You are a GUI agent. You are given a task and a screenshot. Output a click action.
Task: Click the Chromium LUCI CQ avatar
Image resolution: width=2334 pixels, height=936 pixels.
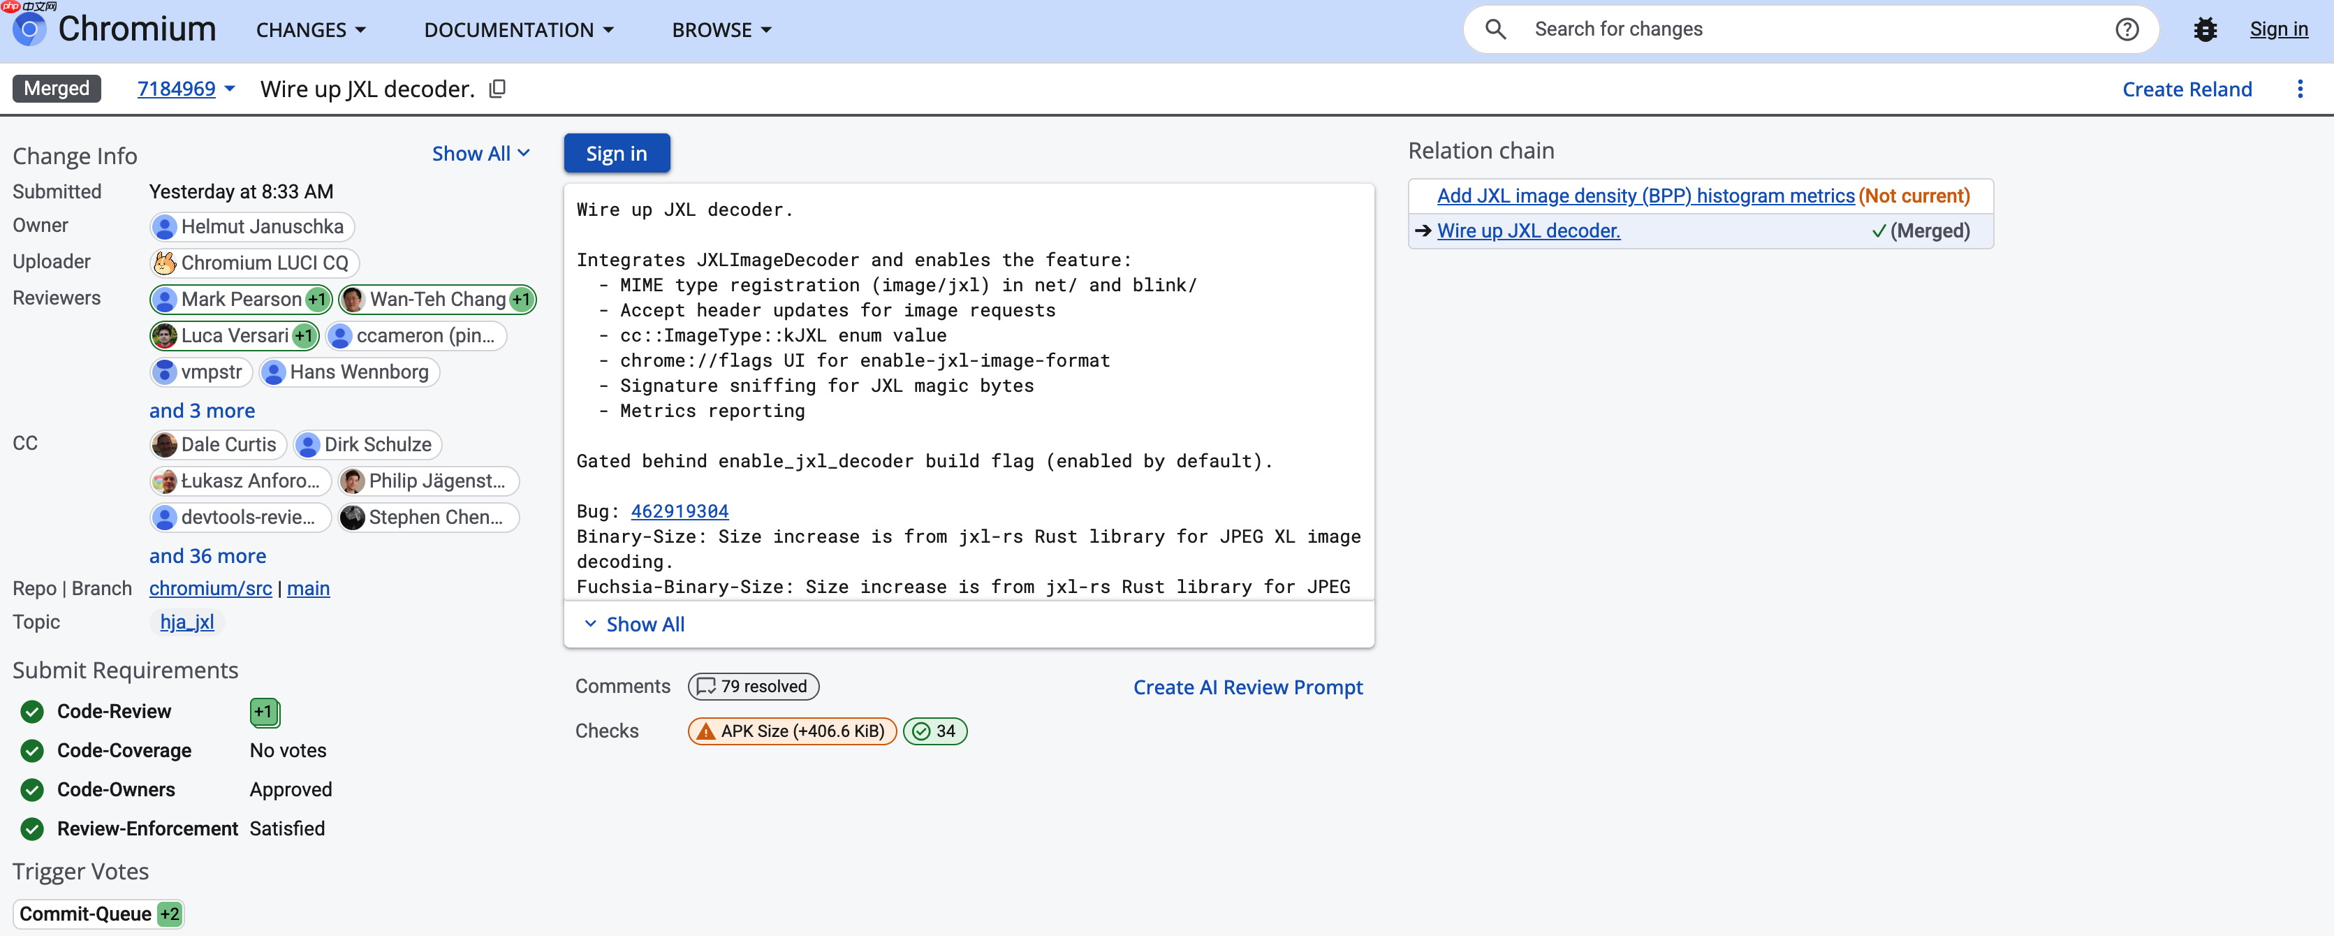(x=164, y=263)
